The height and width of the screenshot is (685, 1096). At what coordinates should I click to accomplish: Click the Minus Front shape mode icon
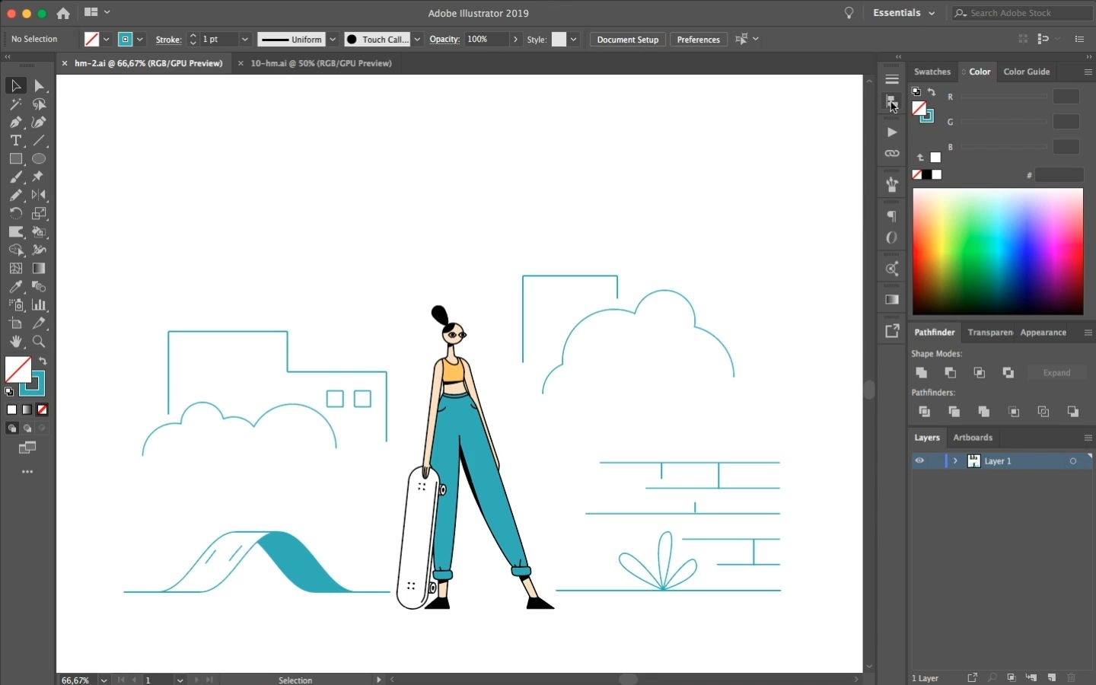pos(951,373)
